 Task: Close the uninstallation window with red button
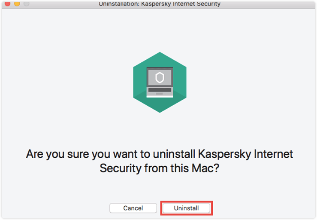point(7,3)
